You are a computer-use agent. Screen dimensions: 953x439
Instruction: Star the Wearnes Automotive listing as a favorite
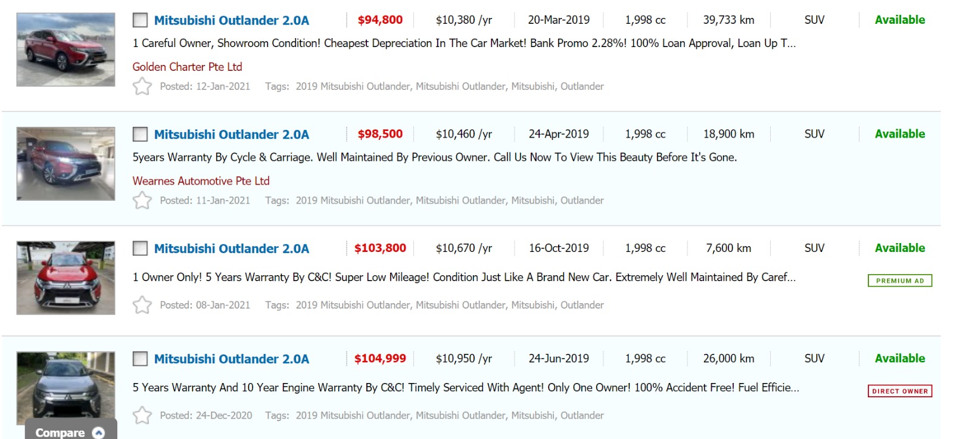[142, 201]
